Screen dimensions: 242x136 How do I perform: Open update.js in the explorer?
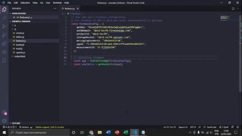tap(20, 53)
